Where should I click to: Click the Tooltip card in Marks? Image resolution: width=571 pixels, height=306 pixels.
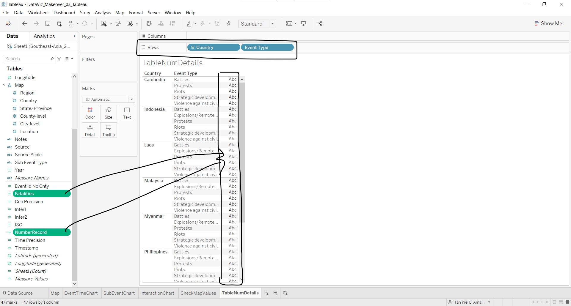point(109,130)
